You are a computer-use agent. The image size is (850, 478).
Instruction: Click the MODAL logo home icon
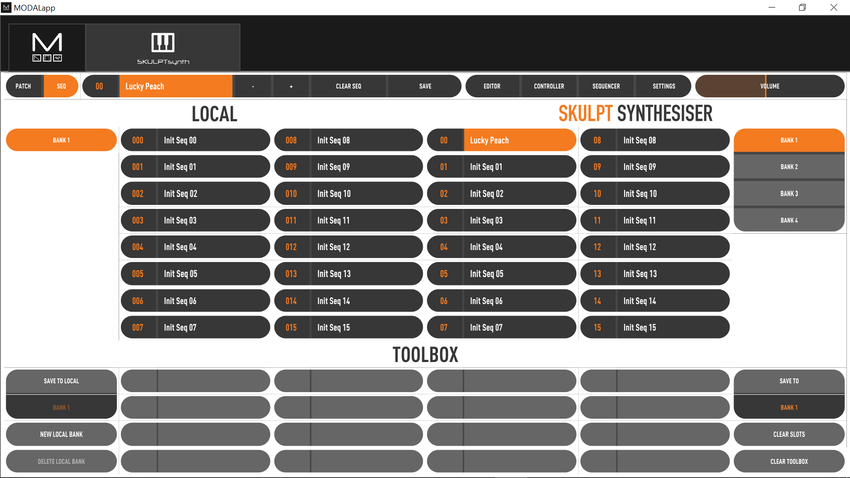pyautogui.click(x=47, y=47)
